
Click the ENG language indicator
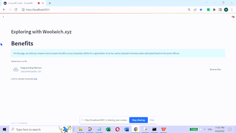click(x=210, y=129)
